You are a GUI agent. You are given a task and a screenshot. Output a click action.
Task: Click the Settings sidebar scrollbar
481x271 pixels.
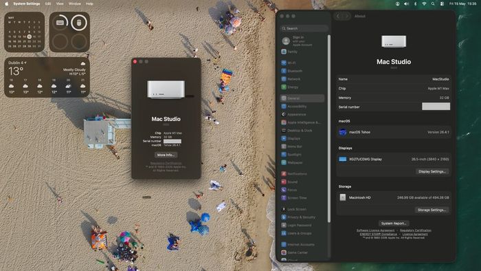(329, 129)
